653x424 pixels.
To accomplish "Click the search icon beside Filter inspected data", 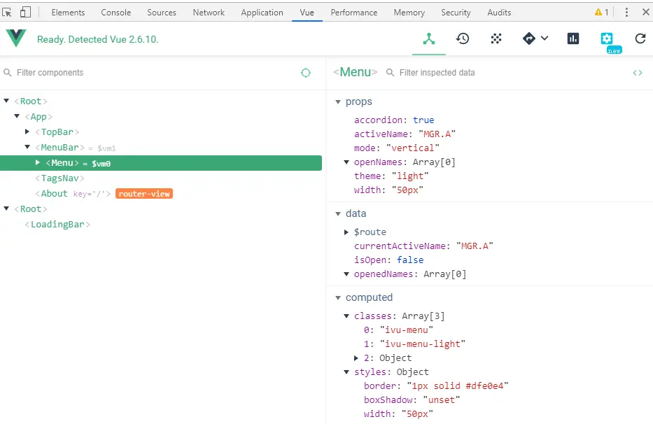I will click(x=391, y=73).
